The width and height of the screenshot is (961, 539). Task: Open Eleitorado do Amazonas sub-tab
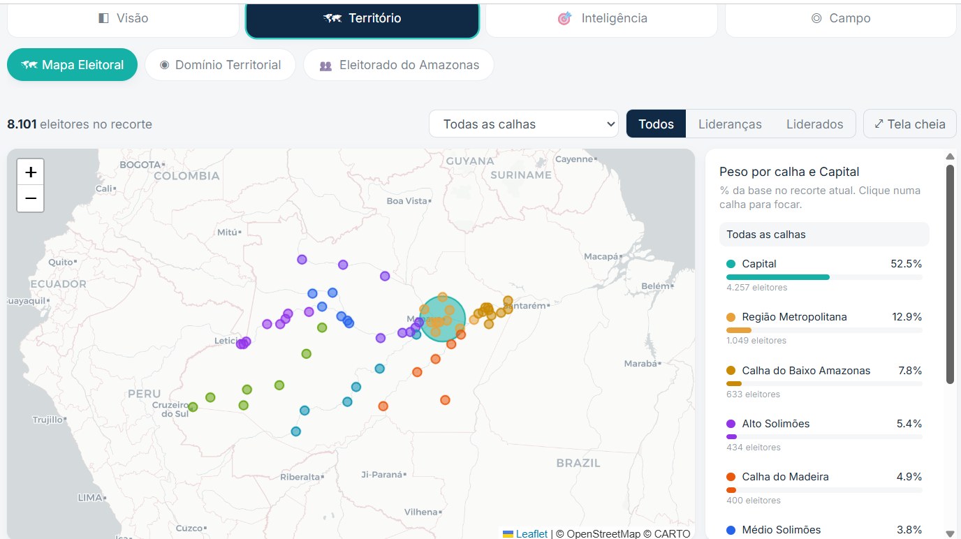point(399,65)
